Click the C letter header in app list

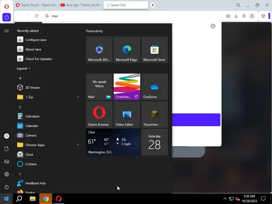[x=20, y=107]
